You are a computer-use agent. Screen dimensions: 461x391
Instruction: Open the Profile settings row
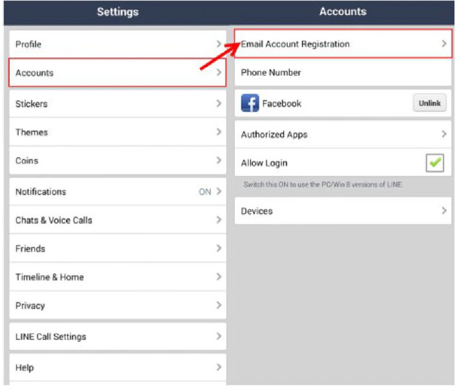click(117, 44)
